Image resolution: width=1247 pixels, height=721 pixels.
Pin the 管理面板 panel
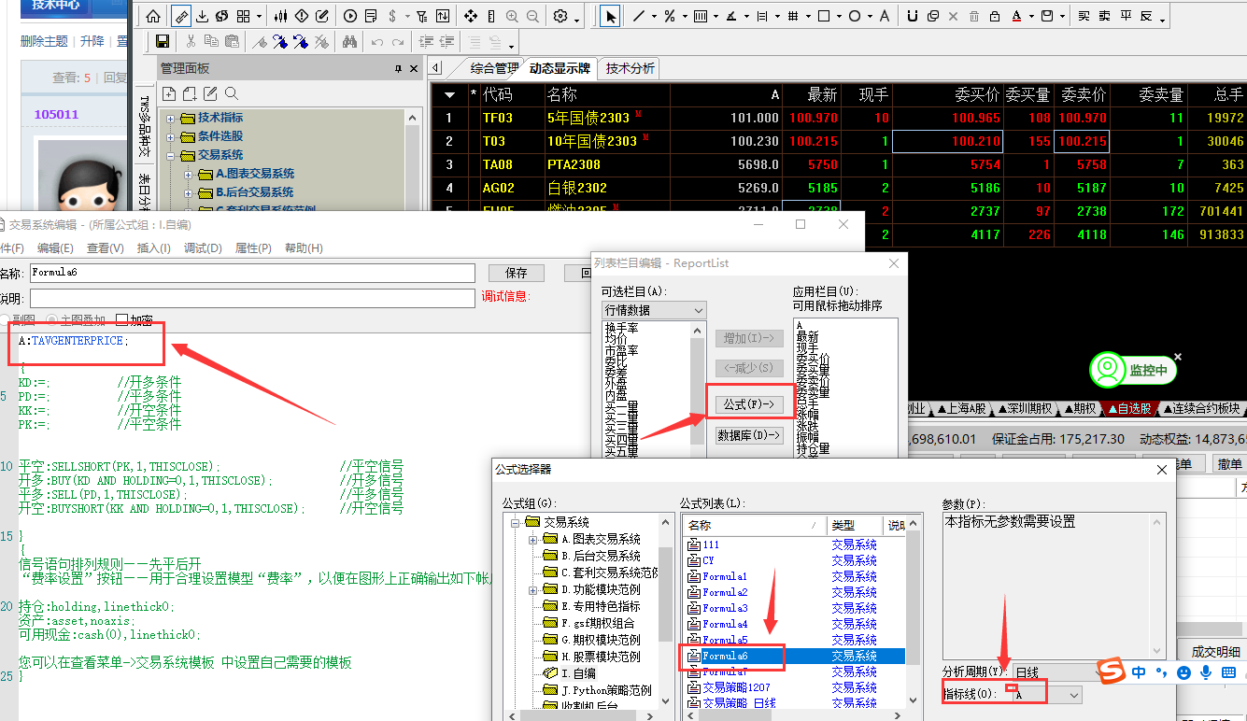[x=399, y=69]
